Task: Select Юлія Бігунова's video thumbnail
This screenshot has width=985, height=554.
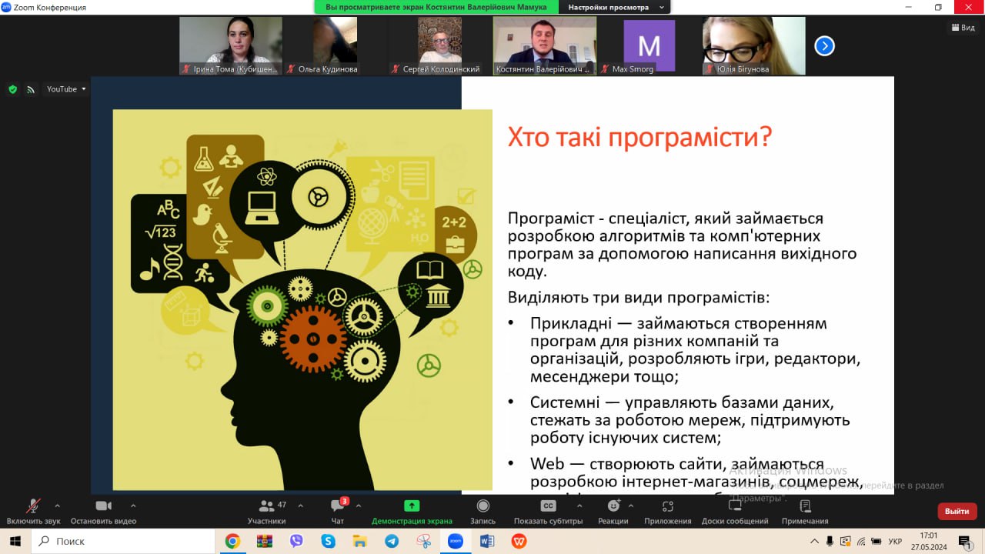Action: (x=753, y=45)
